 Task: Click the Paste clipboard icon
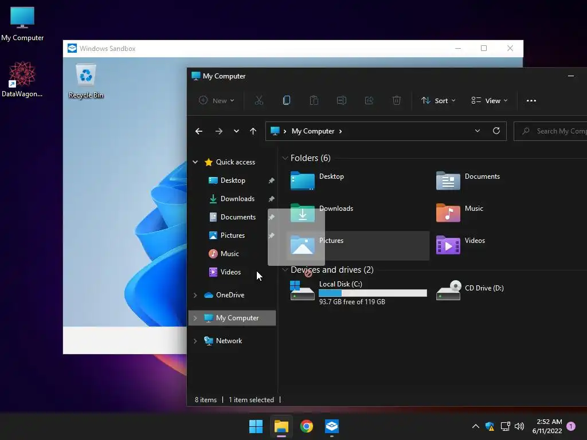(314, 100)
